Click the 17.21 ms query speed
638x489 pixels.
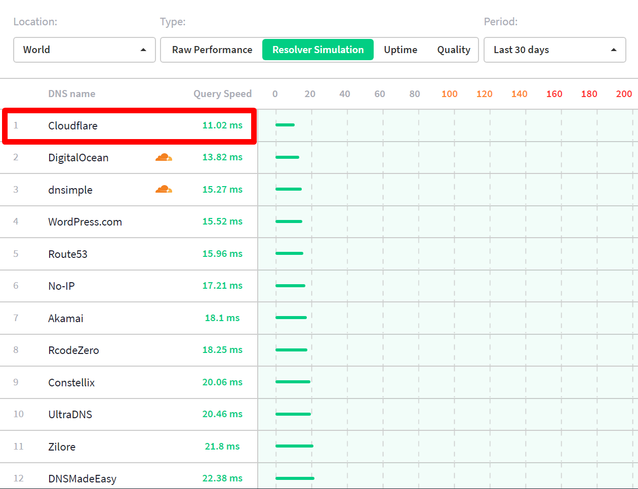click(222, 285)
